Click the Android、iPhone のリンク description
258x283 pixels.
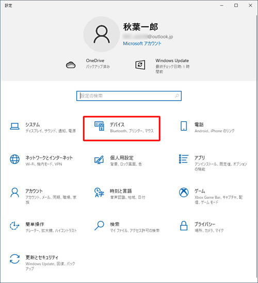pyautogui.click(x=214, y=131)
